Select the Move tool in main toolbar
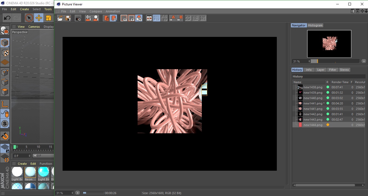 [39, 18]
